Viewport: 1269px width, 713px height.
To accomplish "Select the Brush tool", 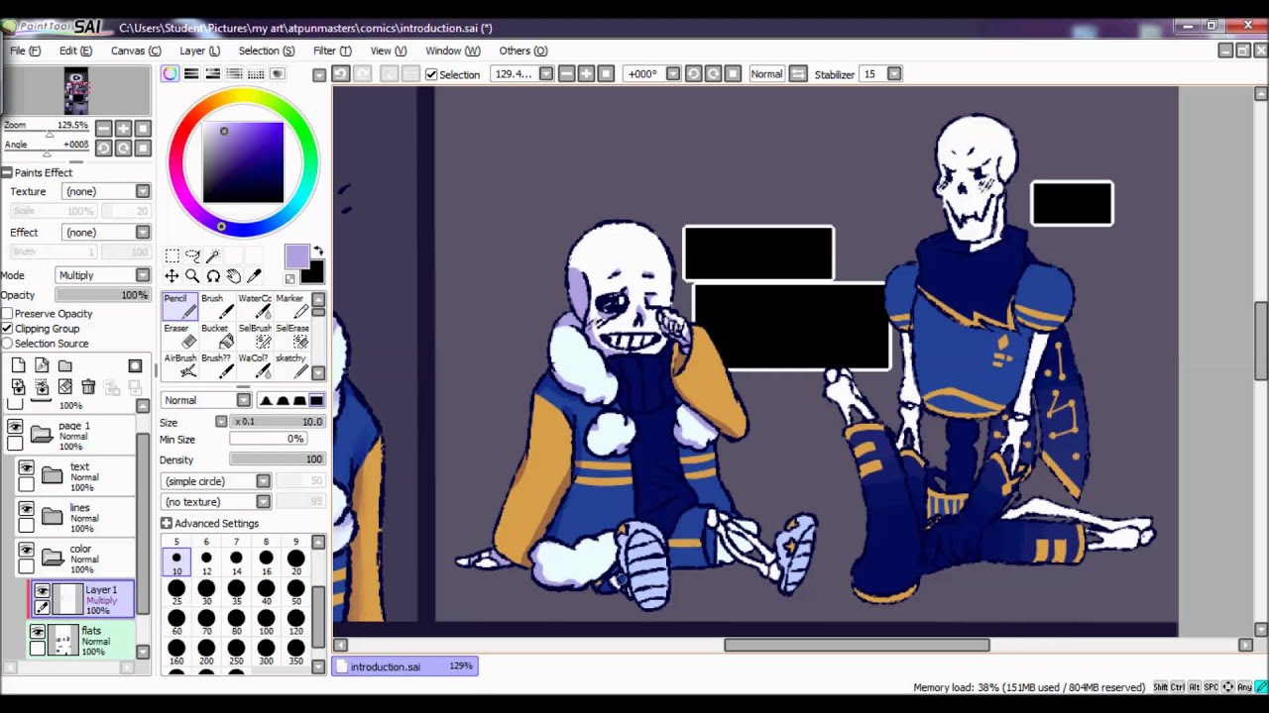I will coord(216,306).
